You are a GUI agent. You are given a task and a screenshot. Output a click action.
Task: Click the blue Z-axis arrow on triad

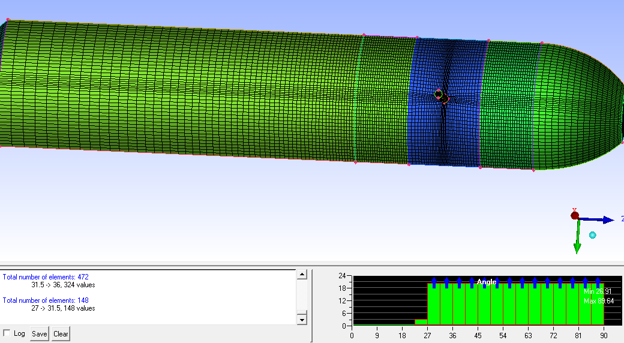[x=607, y=220]
